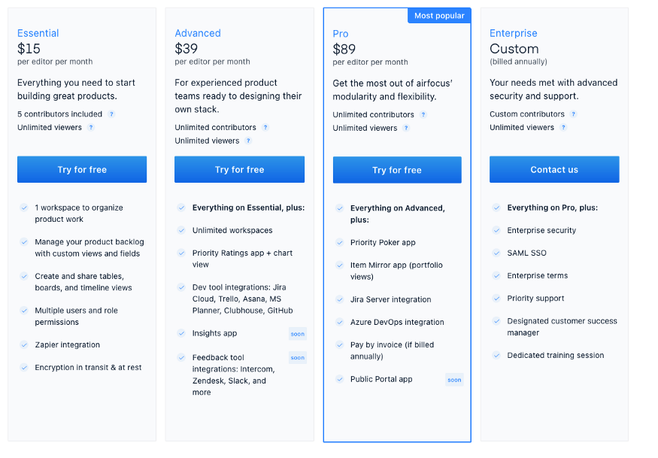Viewport: 658px width, 458px height.
Task: Select the Pro plan title
Action: point(340,33)
